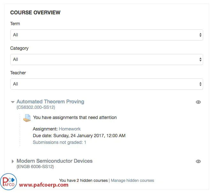Image resolution: width=213 pixels, height=193 pixels.
Task: Open the Category filter dropdown
Action: coord(106,59)
